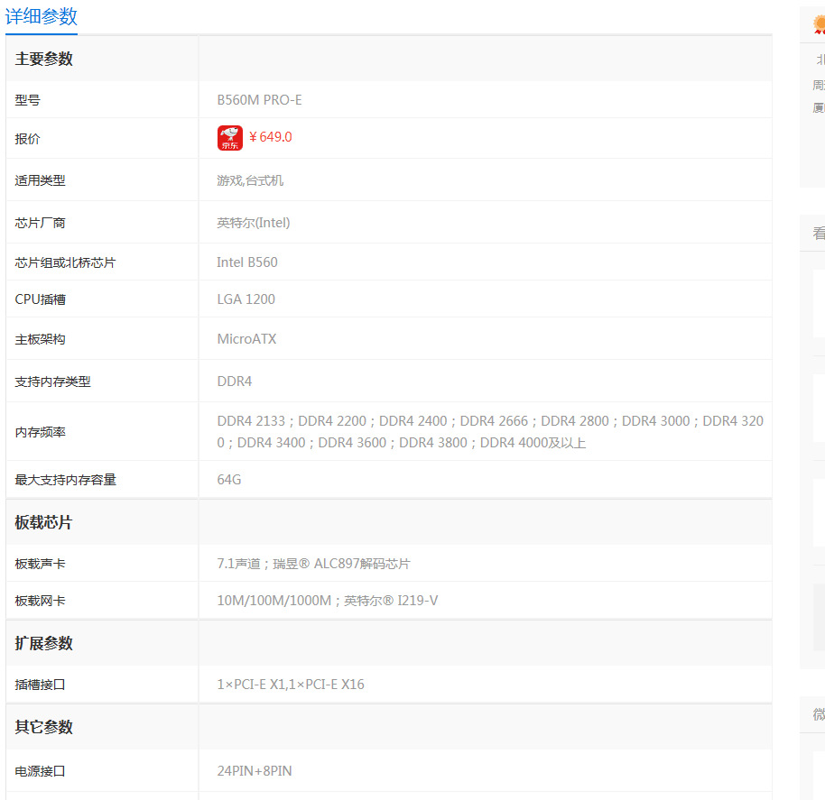Click the 24PIN+8PIN power connector value
Screen dimensions: 825x800
(x=255, y=771)
